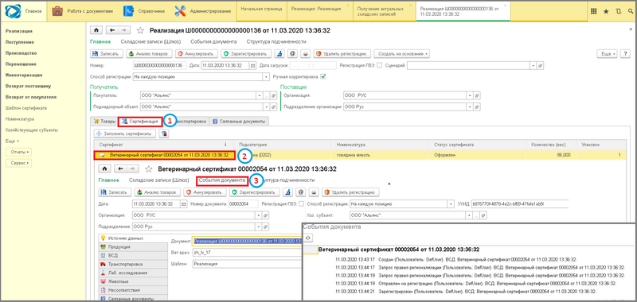Click the email @ icon in the toolbar
The image size is (637, 302).
(291, 53)
